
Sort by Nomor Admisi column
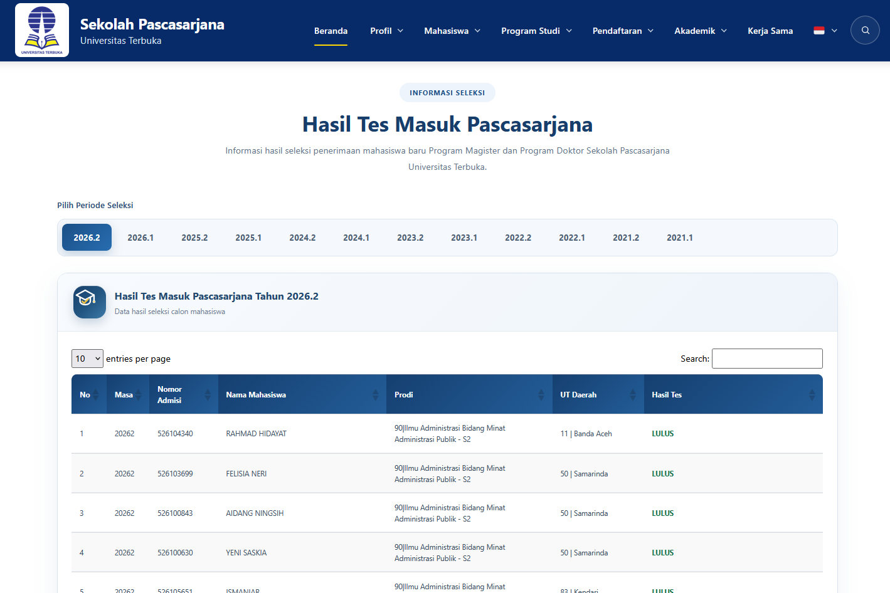point(184,395)
